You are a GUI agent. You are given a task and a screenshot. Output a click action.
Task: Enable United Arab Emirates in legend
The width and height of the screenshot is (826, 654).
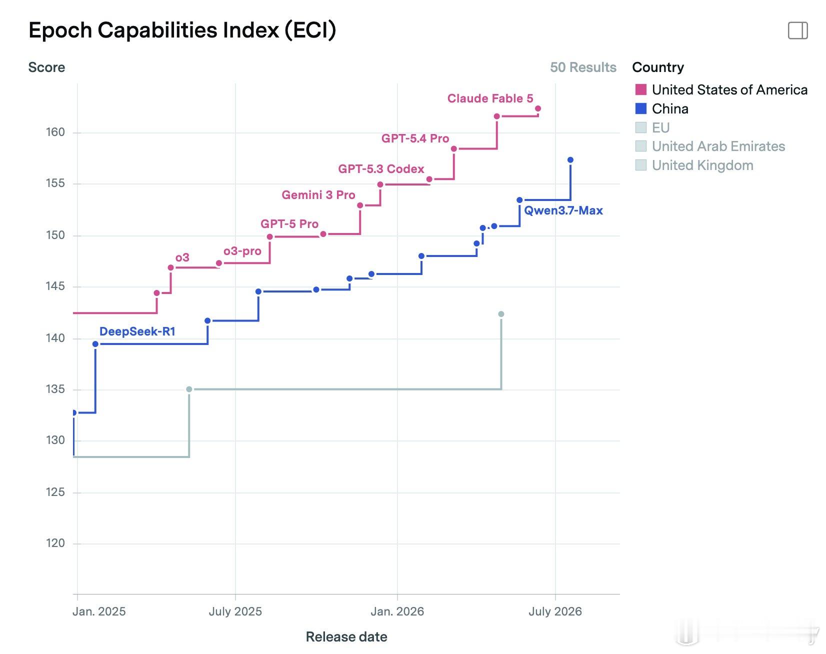coord(640,146)
